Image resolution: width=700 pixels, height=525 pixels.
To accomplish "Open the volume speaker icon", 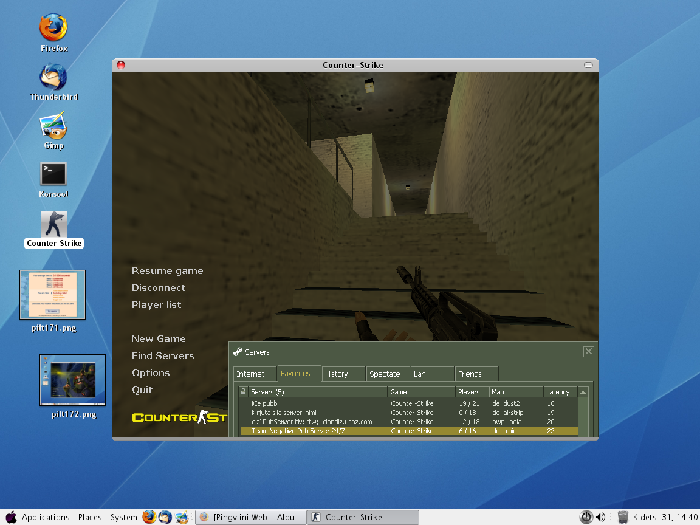I will 601,517.
